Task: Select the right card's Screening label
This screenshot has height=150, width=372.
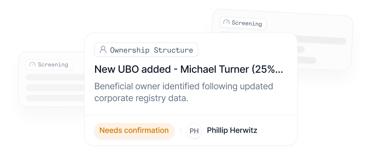Action: pos(247,23)
